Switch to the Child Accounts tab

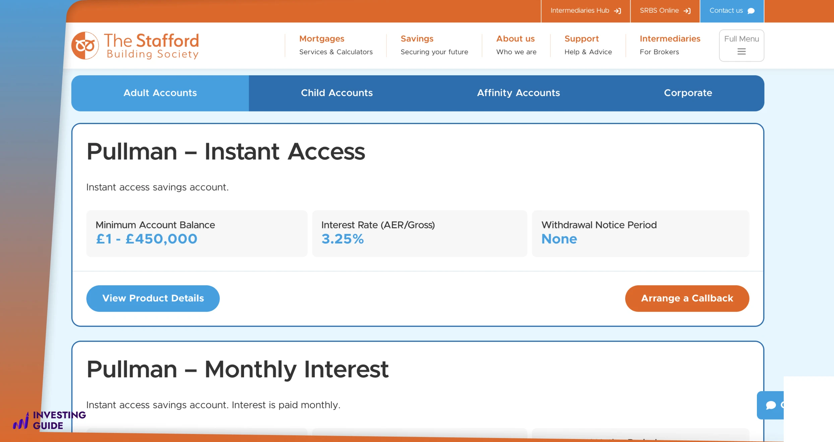(337, 93)
